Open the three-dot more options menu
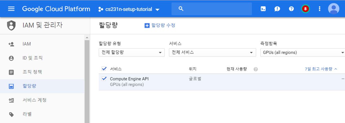This screenshot has height=123, width=345. coord(320,9)
